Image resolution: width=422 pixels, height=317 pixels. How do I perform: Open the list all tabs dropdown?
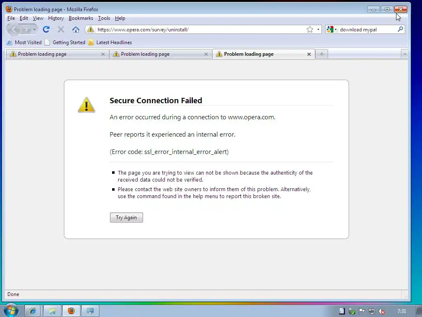[x=405, y=54]
